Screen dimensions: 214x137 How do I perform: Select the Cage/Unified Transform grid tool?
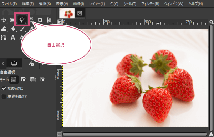pyautogui.click(x=50, y=20)
